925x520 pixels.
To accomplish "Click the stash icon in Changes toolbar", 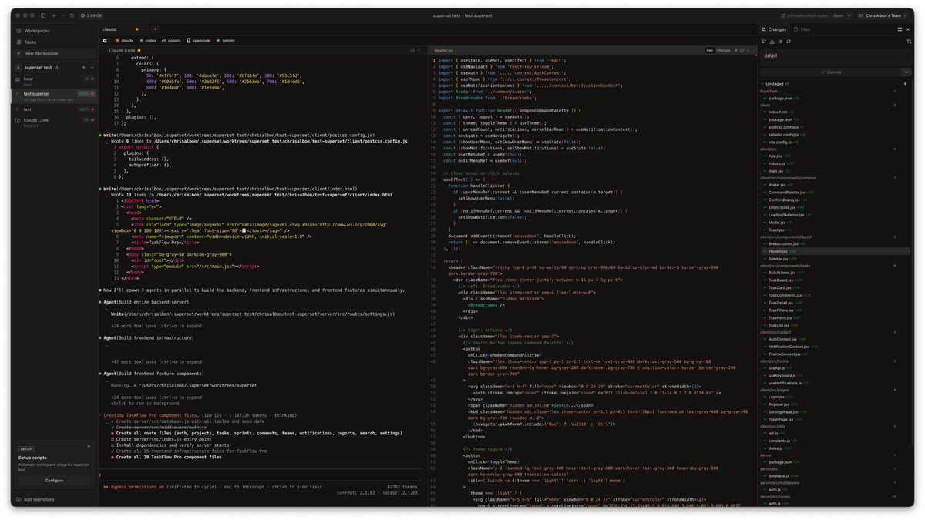I will point(772,42).
